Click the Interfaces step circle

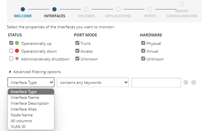point(54,9)
